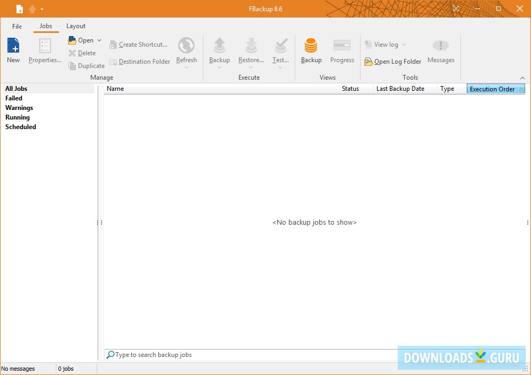The image size is (531, 375).
Task: Click the 0 jobs status entry
Action: 66,369
